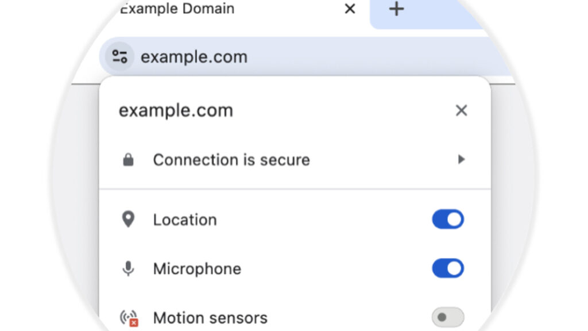The image size is (588, 331).
Task: Click the blue Location toggle slider knob
Action: (x=454, y=219)
